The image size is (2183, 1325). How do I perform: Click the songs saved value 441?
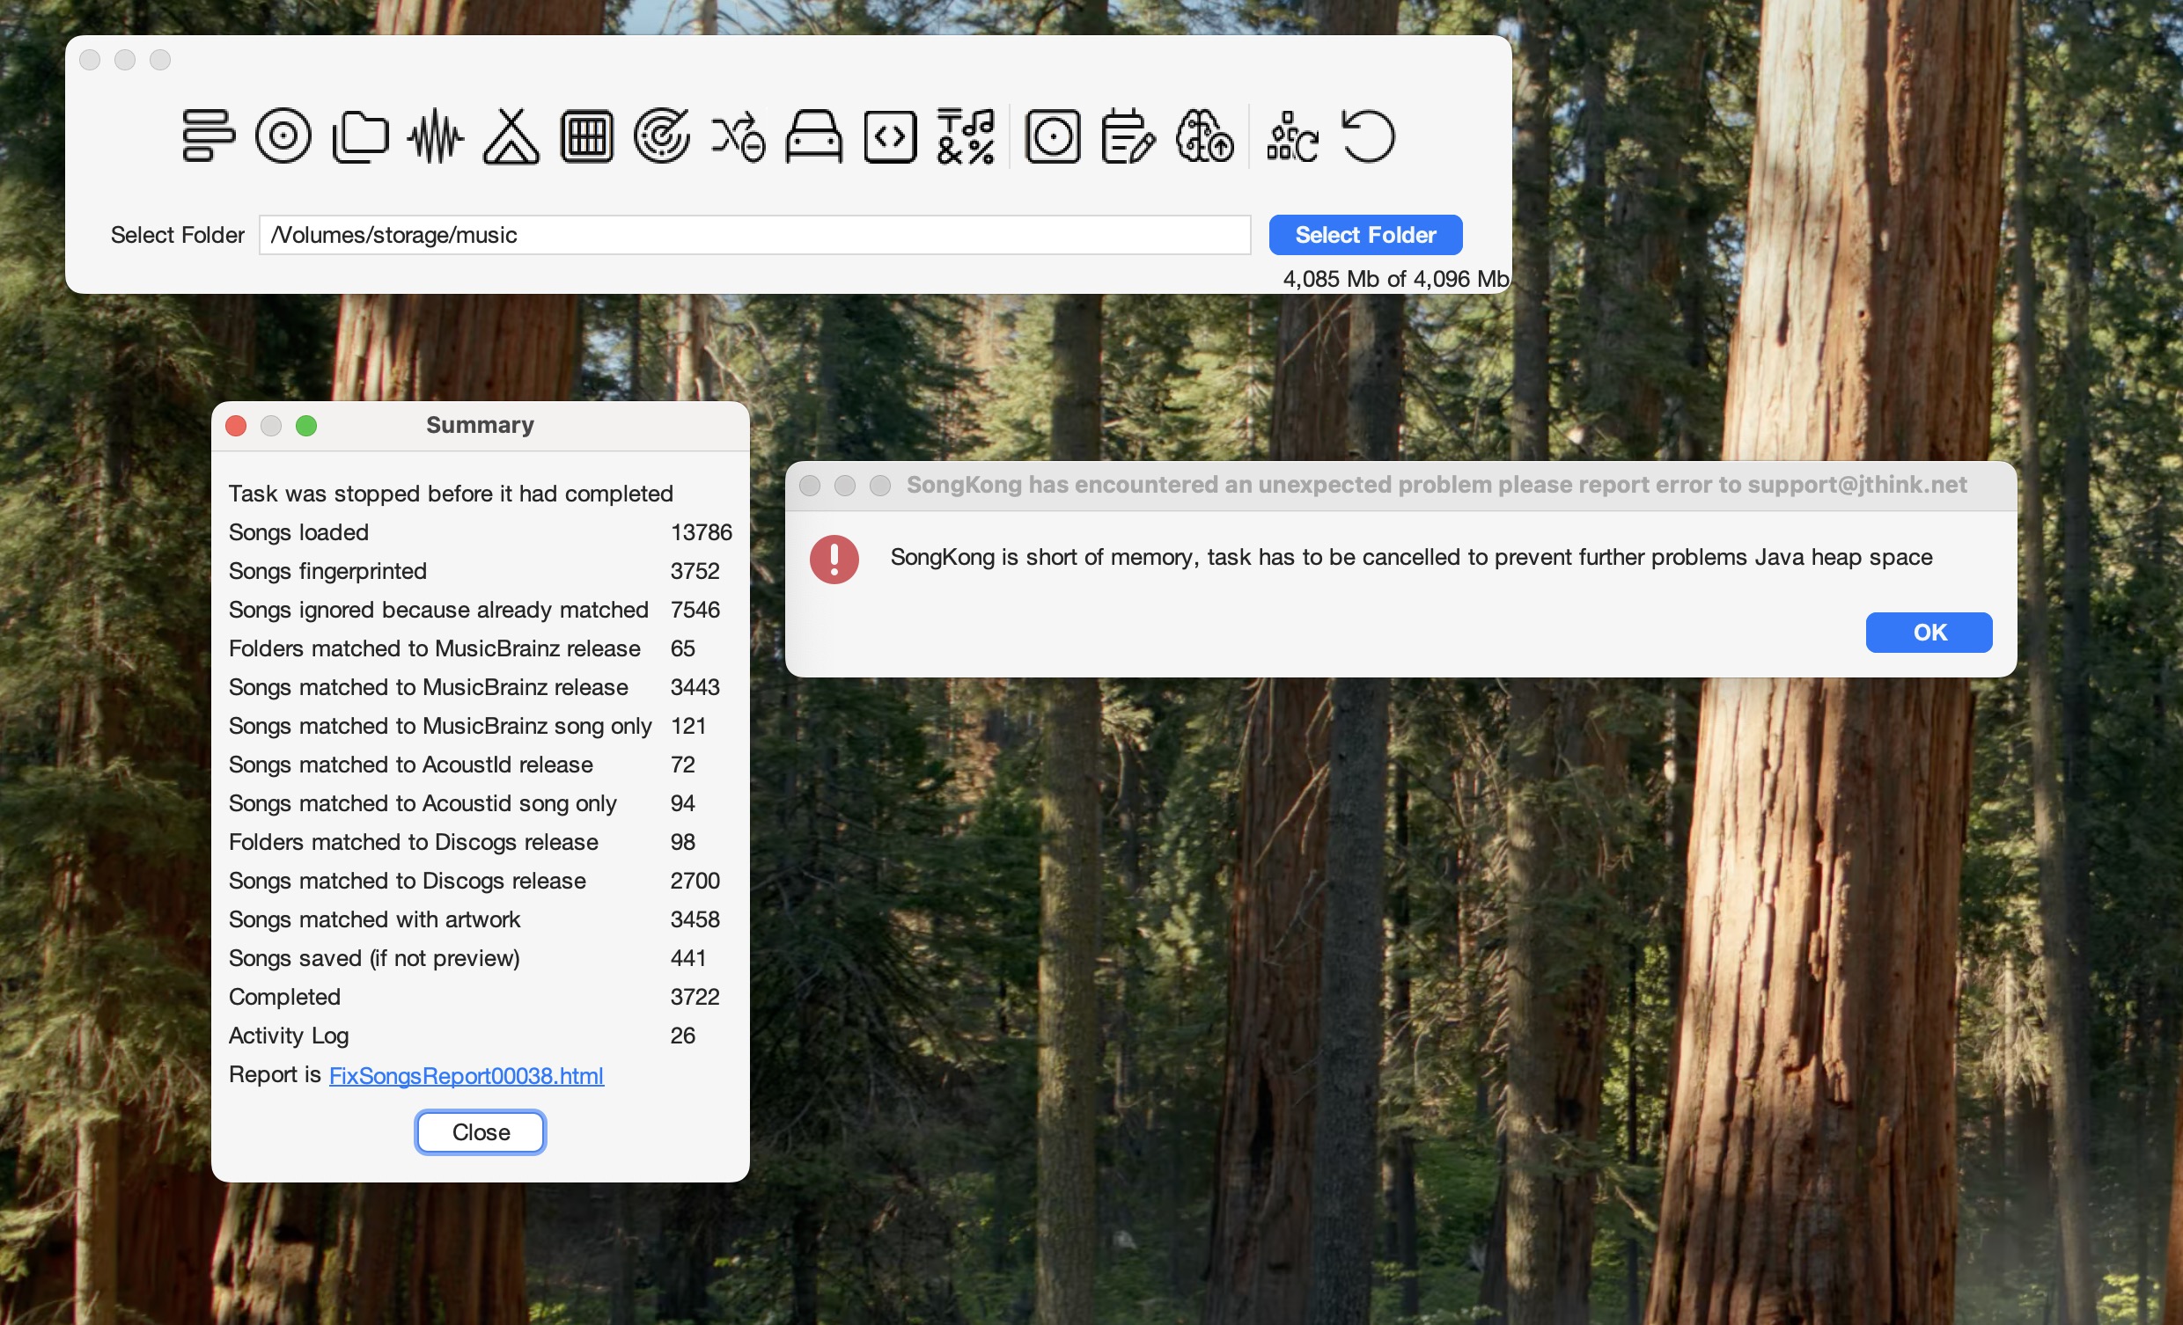pyautogui.click(x=687, y=958)
